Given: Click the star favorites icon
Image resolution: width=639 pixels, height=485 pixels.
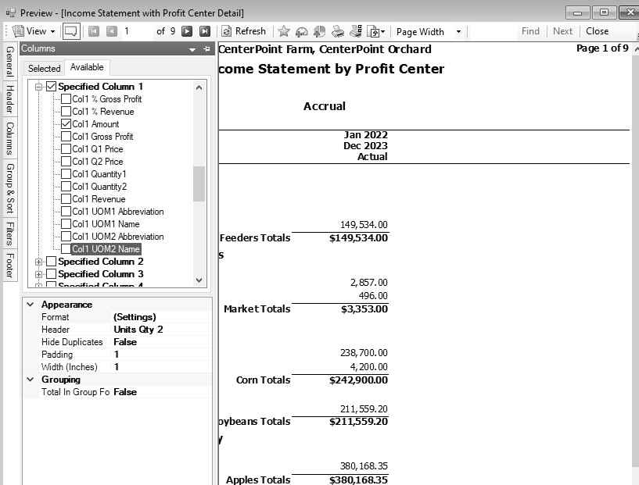Looking at the screenshot, I should point(284,31).
